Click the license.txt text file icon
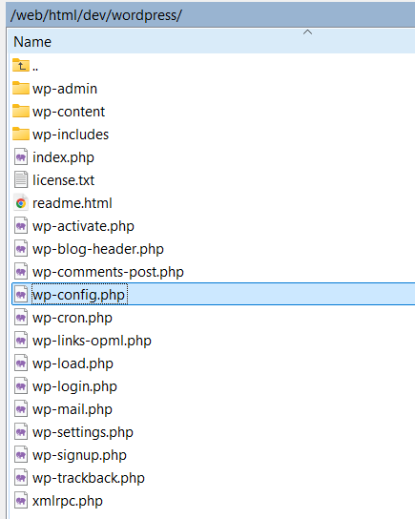The width and height of the screenshot is (415, 519). (x=21, y=179)
